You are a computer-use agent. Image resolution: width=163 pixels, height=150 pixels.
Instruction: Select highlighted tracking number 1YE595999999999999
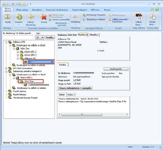(41, 62)
